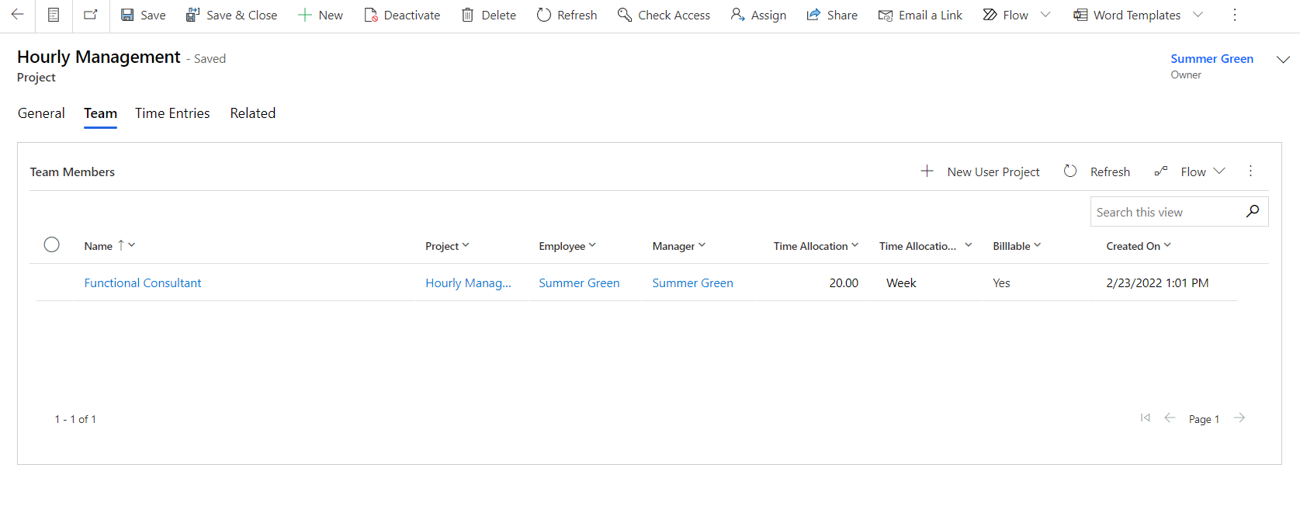
Task: Click the back arrow icon
Action: click(17, 15)
